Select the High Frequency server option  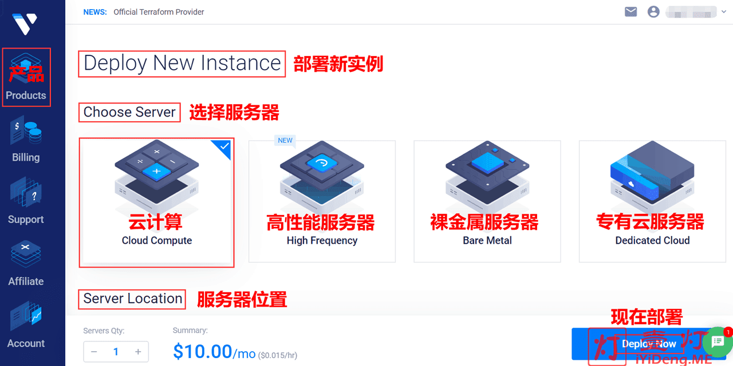point(322,202)
